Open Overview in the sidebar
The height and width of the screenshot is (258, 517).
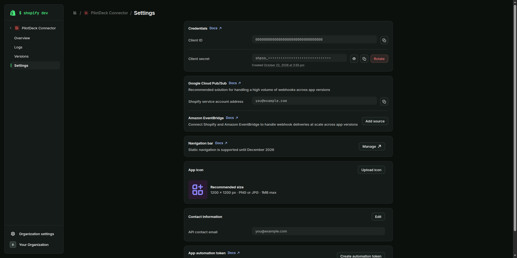(35, 38)
